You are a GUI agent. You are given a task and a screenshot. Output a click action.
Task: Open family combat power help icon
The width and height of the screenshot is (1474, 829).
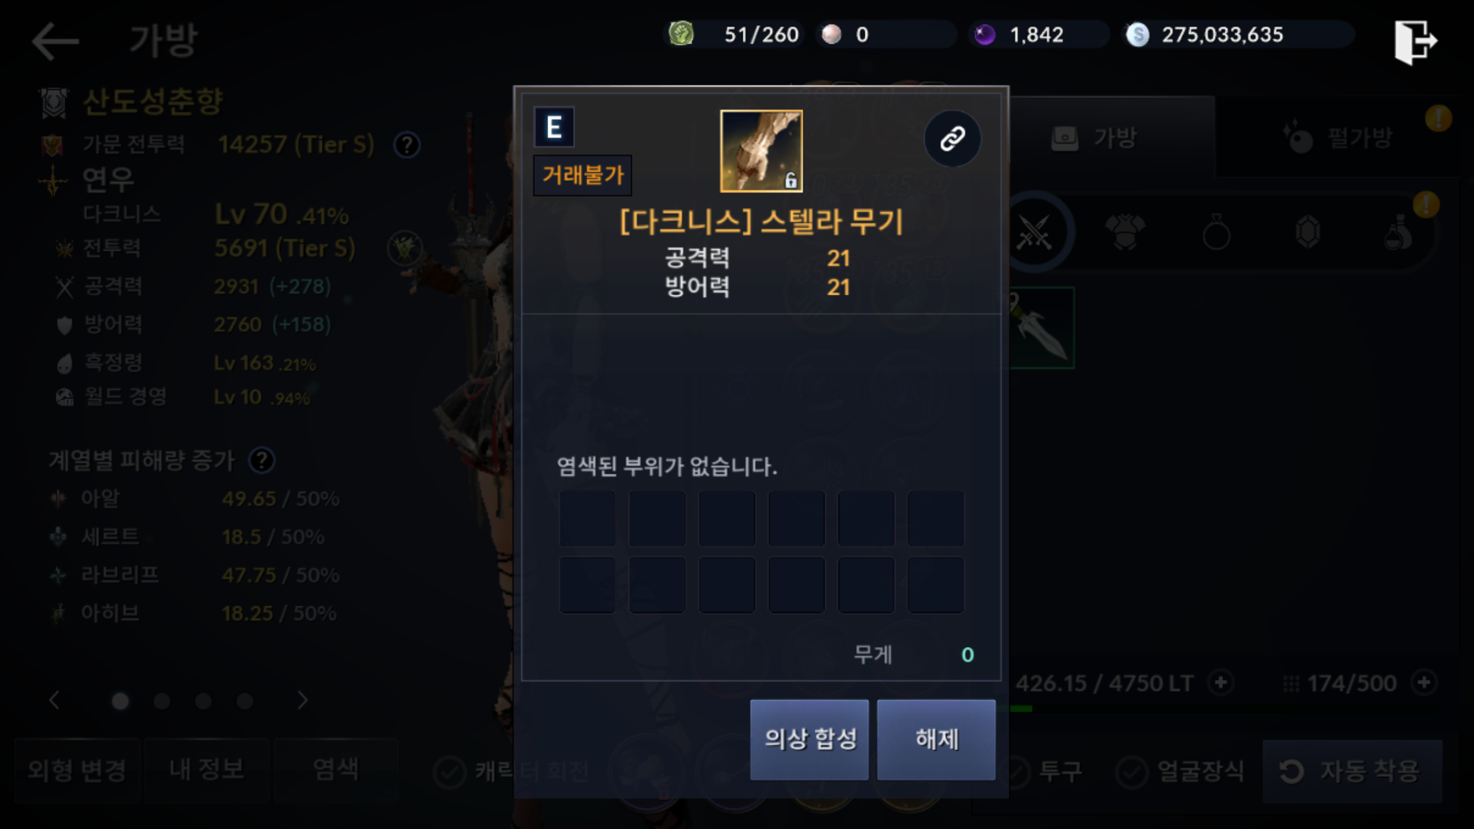pos(407,145)
